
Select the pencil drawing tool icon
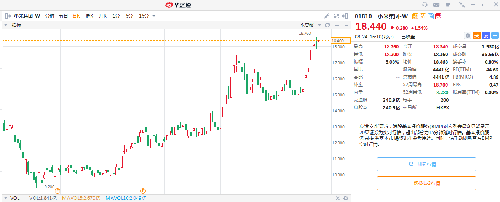click(x=327, y=16)
